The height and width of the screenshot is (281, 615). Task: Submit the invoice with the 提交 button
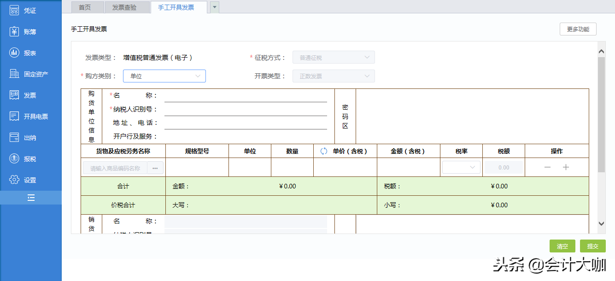[592, 246]
